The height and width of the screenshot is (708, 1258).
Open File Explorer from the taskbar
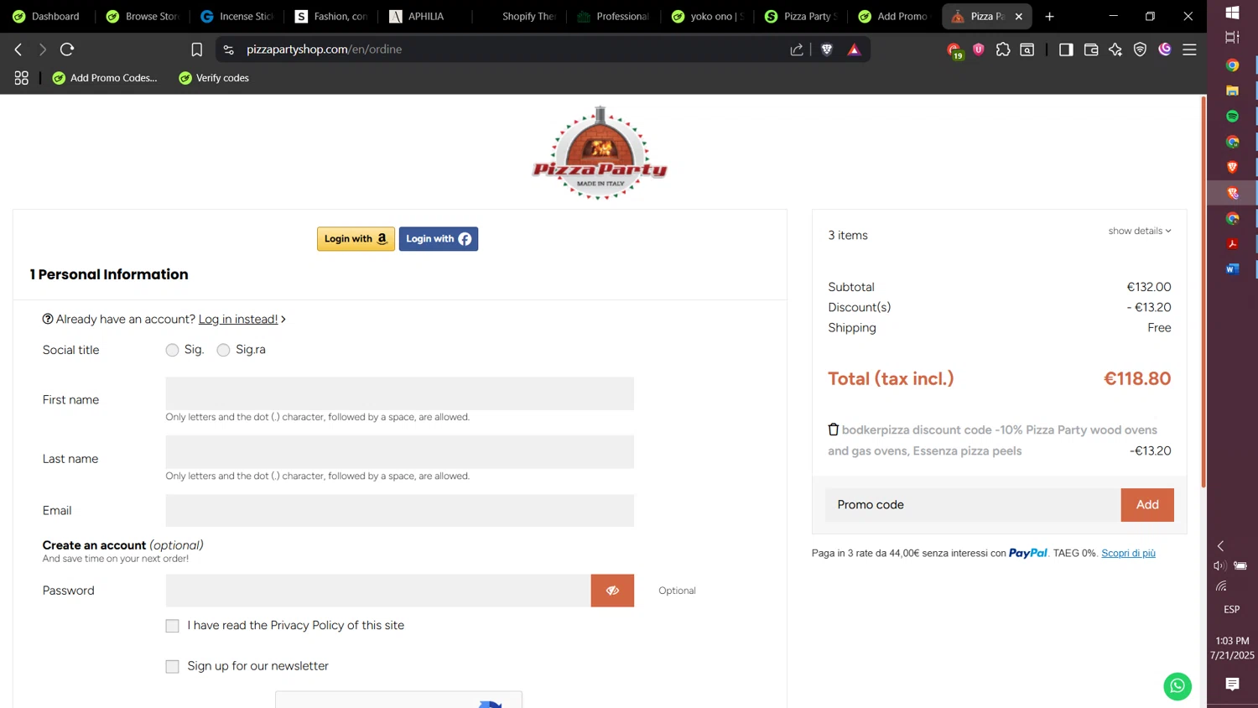click(1232, 91)
